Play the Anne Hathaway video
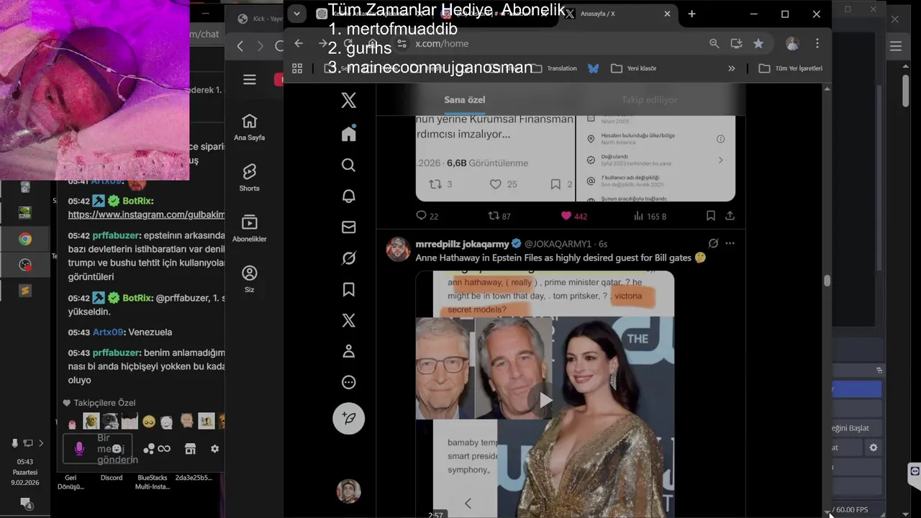921x518 pixels. [x=545, y=400]
